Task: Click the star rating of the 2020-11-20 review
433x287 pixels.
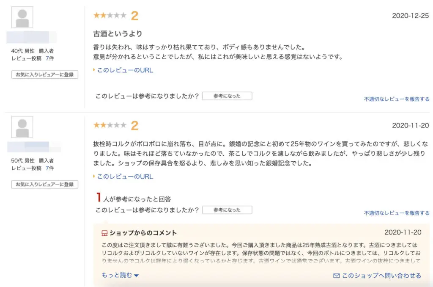Action: tap(110, 125)
